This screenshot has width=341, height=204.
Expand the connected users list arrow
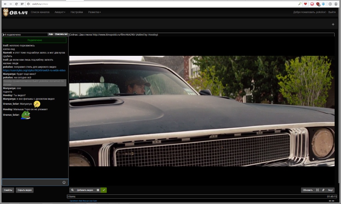4,34
